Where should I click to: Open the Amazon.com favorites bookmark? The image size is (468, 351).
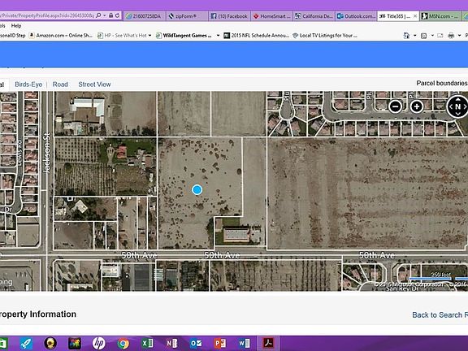[61, 35]
